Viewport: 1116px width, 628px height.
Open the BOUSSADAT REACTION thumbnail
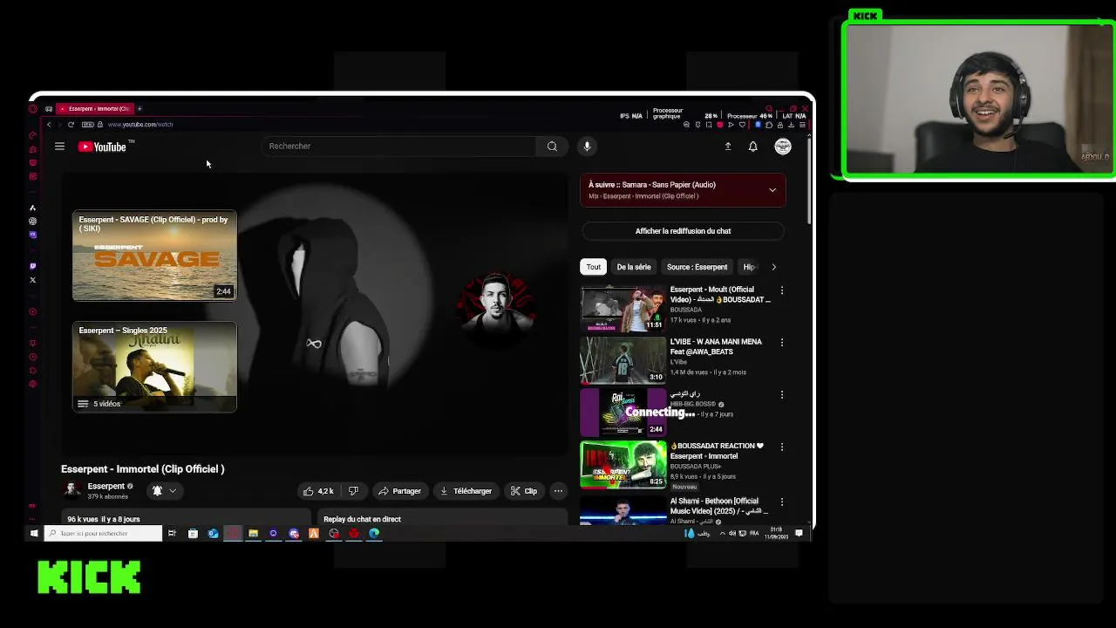tap(623, 464)
